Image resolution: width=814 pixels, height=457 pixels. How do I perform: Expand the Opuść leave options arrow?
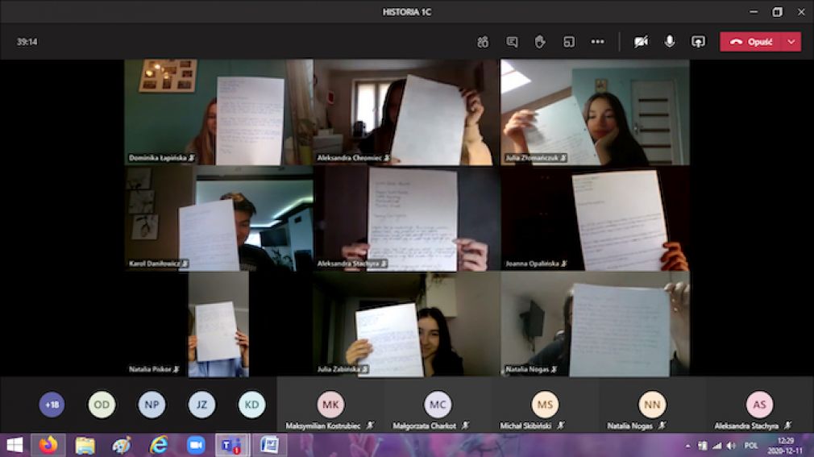click(x=791, y=42)
